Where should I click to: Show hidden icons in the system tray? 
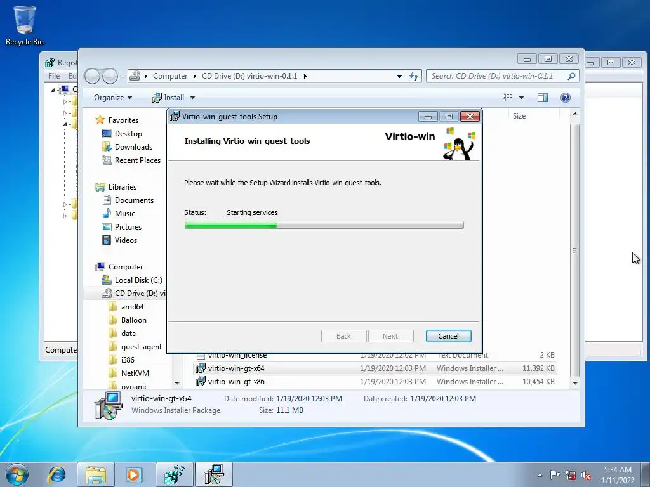click(x=540, y=475)
